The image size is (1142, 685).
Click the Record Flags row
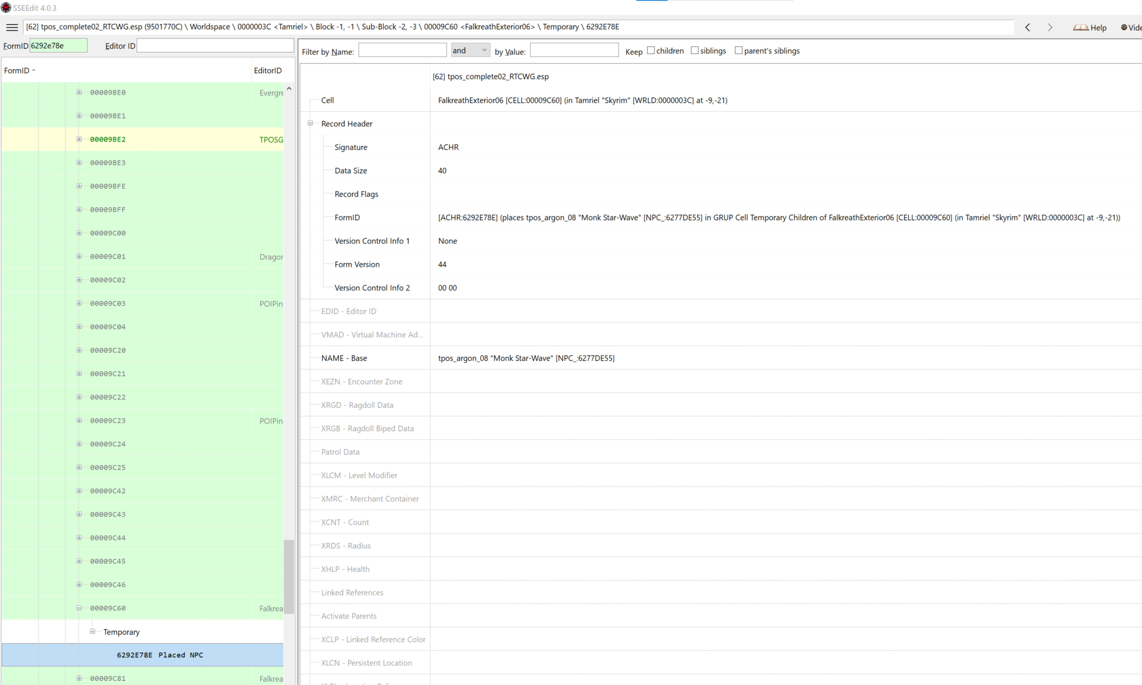coord(721,194)
